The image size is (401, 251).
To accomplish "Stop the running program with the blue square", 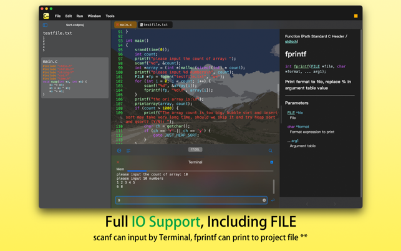I will click(x=272, y=162).
